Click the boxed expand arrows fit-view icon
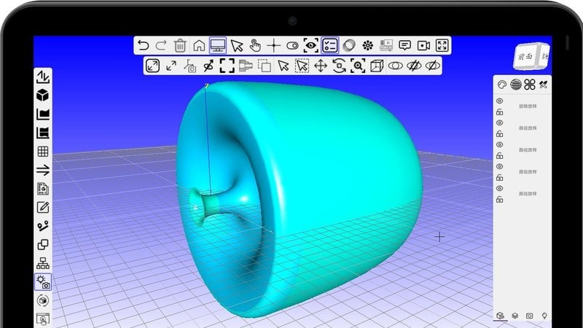Viewport: 583px width, 328px height. click(x=152, y=66)
